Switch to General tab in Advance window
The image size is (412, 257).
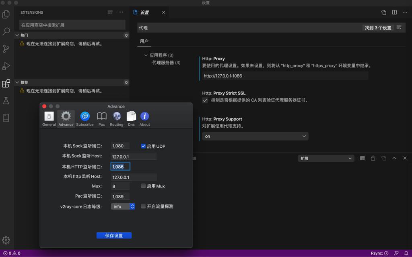click(49, 119)
